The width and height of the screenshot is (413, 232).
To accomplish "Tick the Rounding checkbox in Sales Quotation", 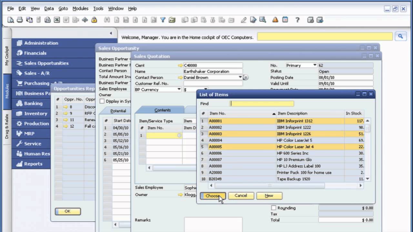I will (x=274, y=208).
